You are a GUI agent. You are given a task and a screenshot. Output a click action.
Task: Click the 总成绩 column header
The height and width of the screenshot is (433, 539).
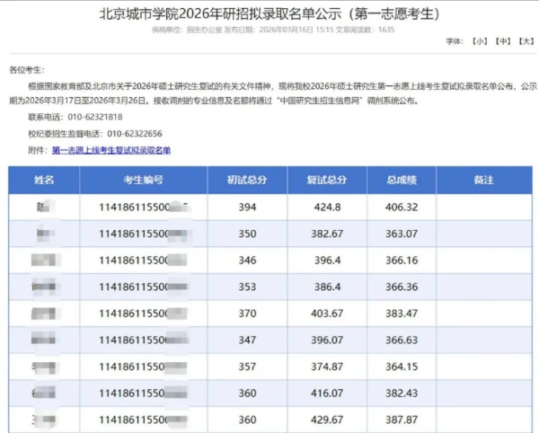[401, 181]
